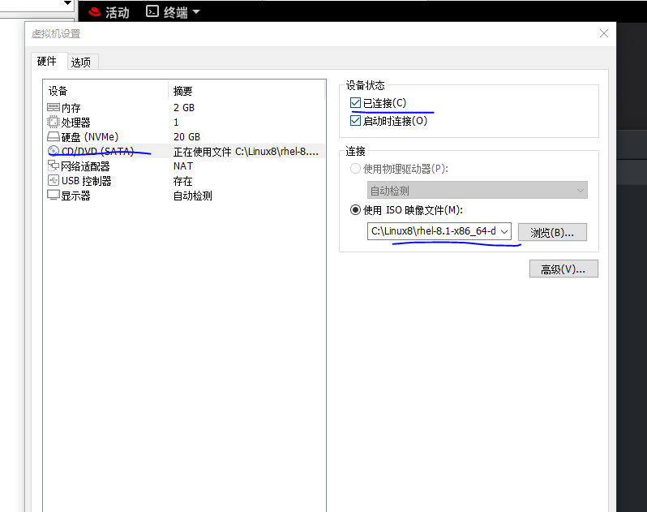Open the 自动检测 physical drive dropdown
The image size is (647, 512).
(477, 191)
